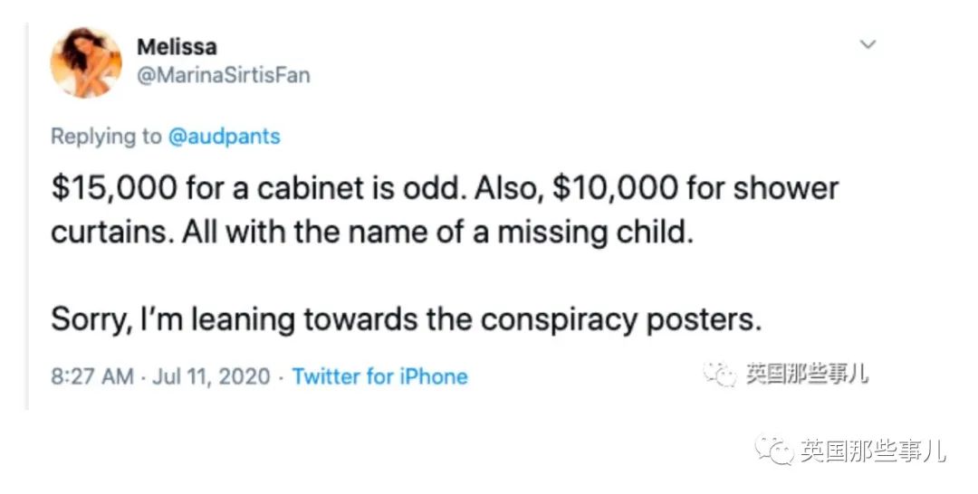The height and width of the screenshot is (494, 978).
Task: Visit the @audpants profile link
Action: pyautogui.click(x=225, y=137)
